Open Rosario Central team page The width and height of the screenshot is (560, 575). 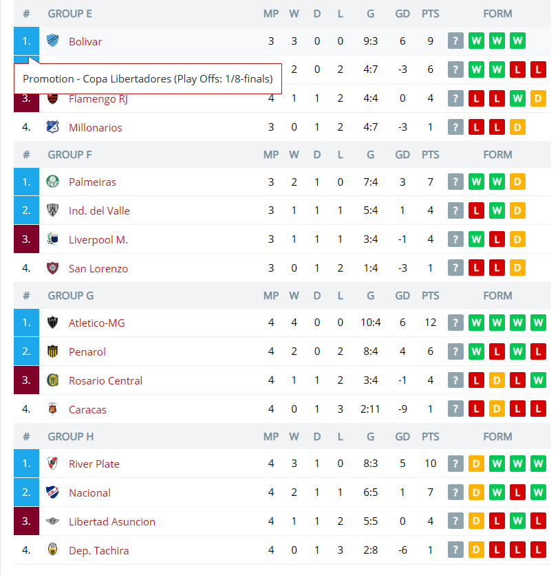106,380
